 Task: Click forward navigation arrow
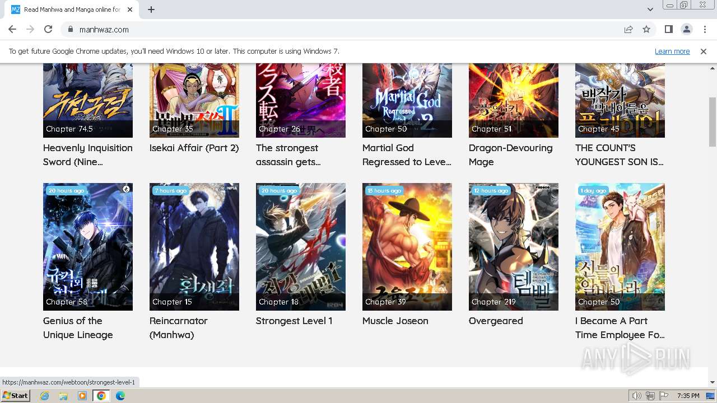pyautogui.click(x=30, y=29)
